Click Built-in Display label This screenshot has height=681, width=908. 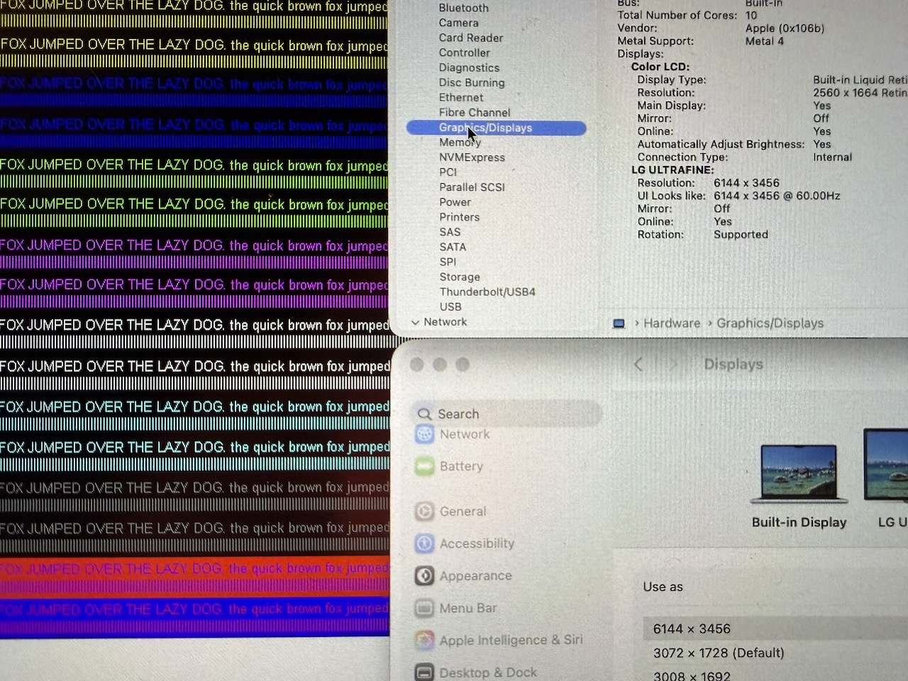coord(799,522)
